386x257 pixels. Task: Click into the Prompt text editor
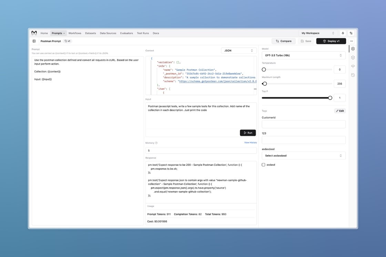tap(88, 141)
